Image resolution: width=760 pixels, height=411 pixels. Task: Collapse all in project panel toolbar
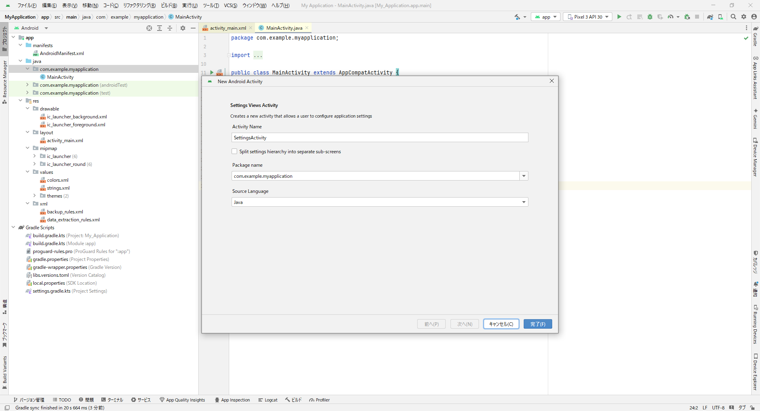[x=170, y=28]
